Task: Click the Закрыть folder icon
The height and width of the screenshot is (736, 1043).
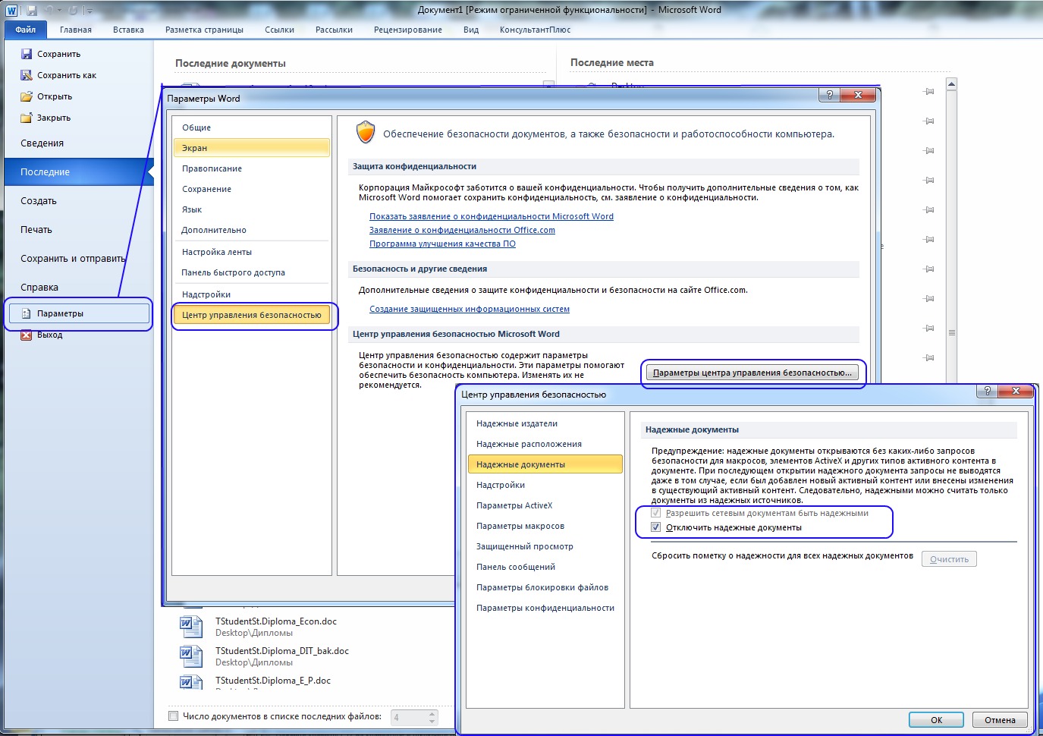Action: [x=27, y=118]
